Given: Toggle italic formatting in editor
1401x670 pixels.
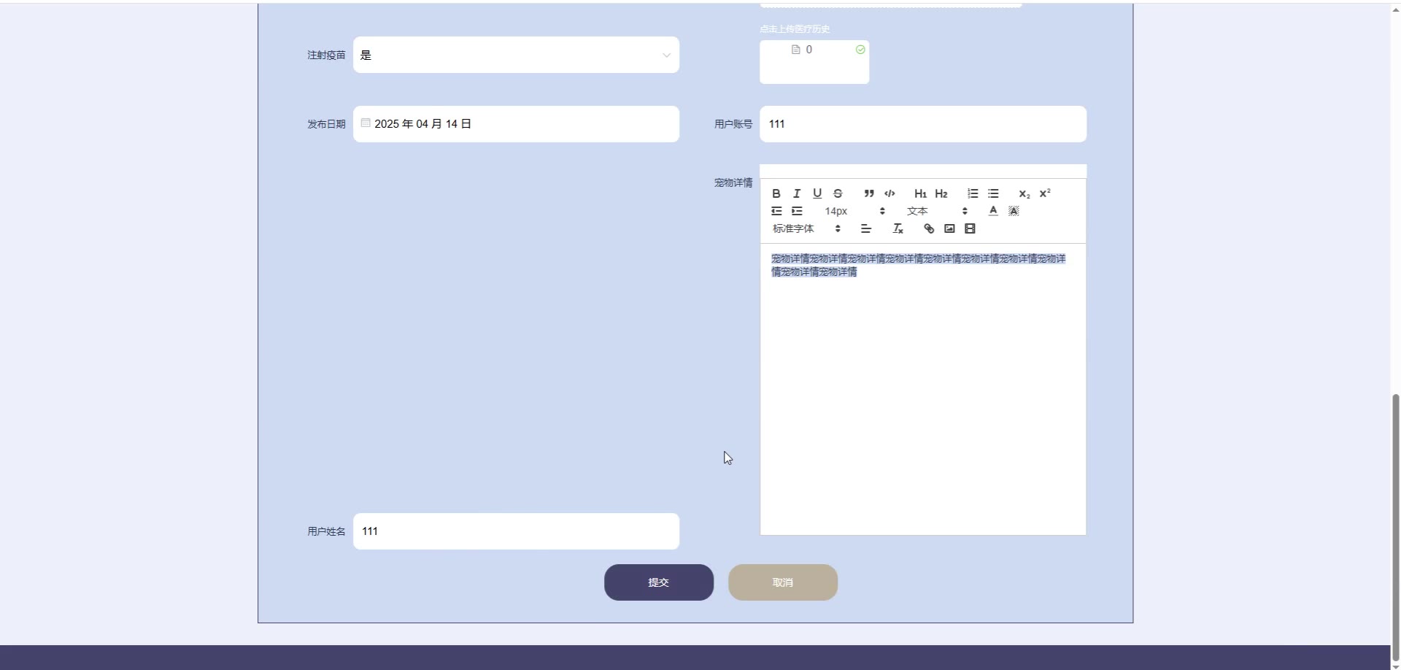Looking at the screenshot, I should click(x=797, y=193).
